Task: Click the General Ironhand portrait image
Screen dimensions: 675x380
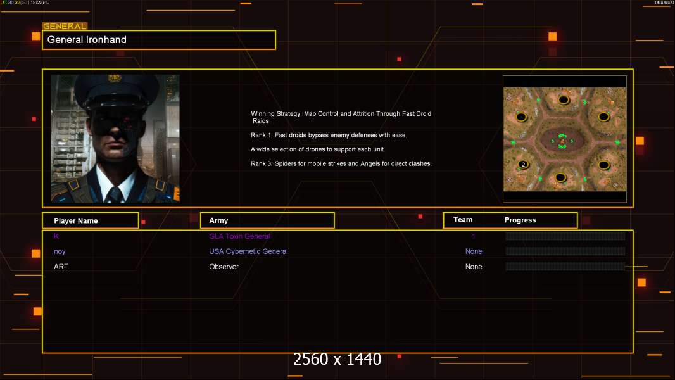Action: (x=115, y=139)
